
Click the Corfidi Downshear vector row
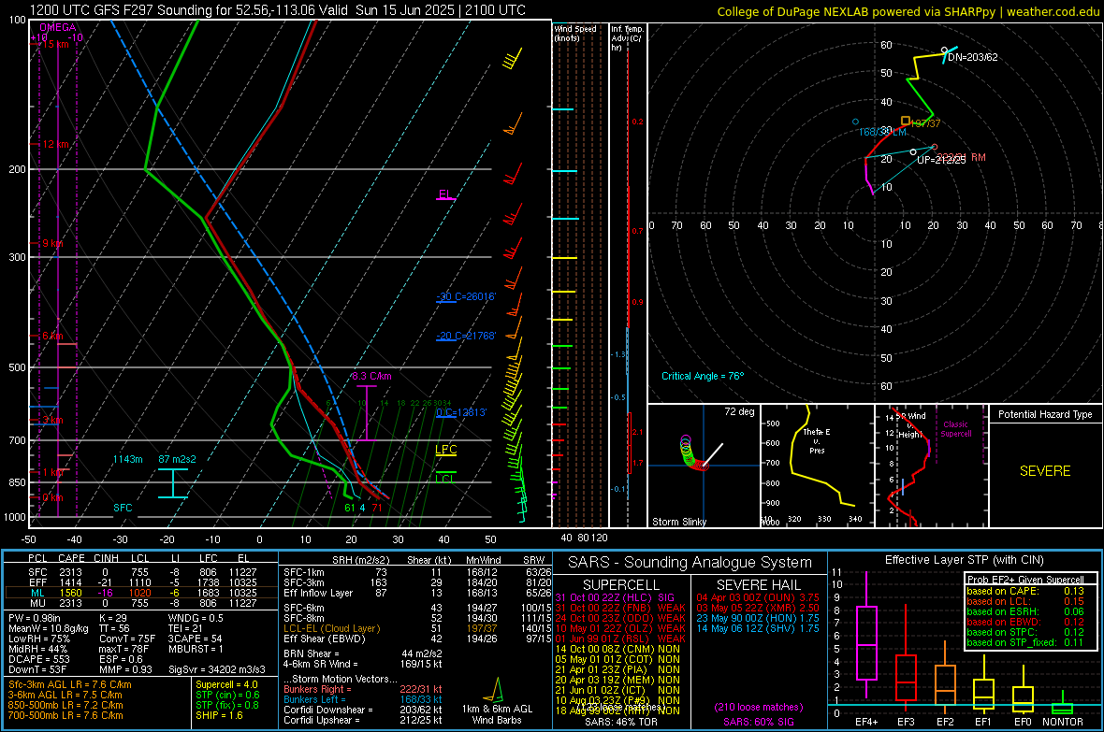363,710
